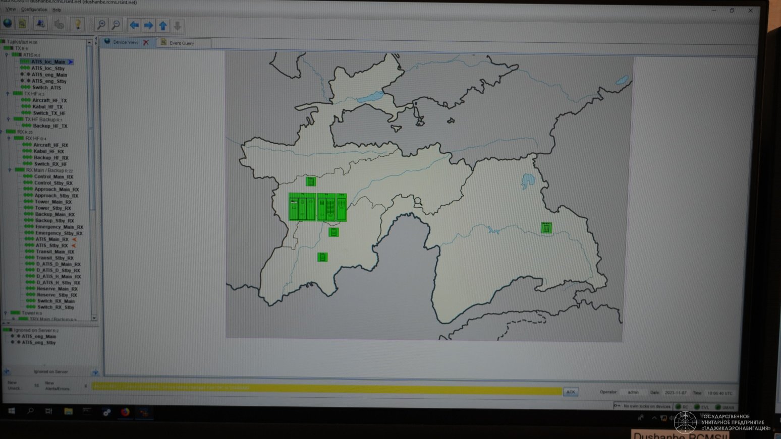Collapse the Tower tree node
This screenshot has width=781, height=439.
(6, 313)
